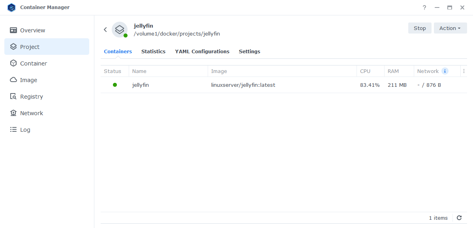The image size is (473, 228).
Task: Open the Overview section in the sidebar
Action: [32, 30]
